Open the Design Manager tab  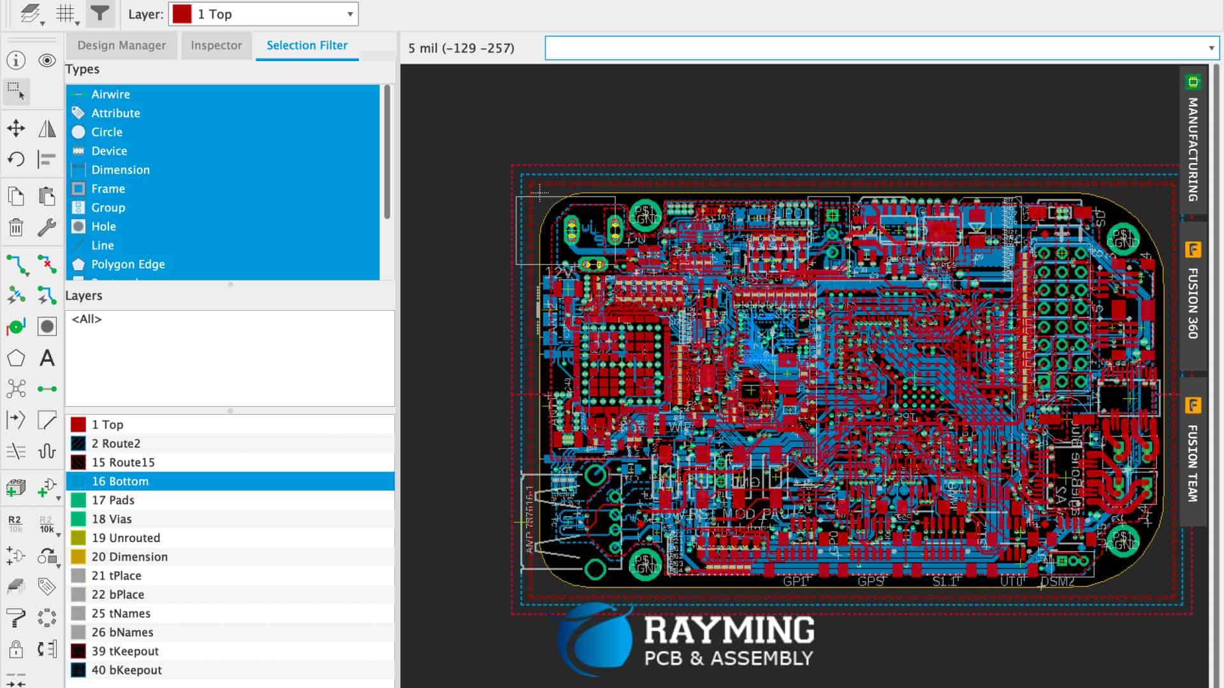(x=121, y=45)
